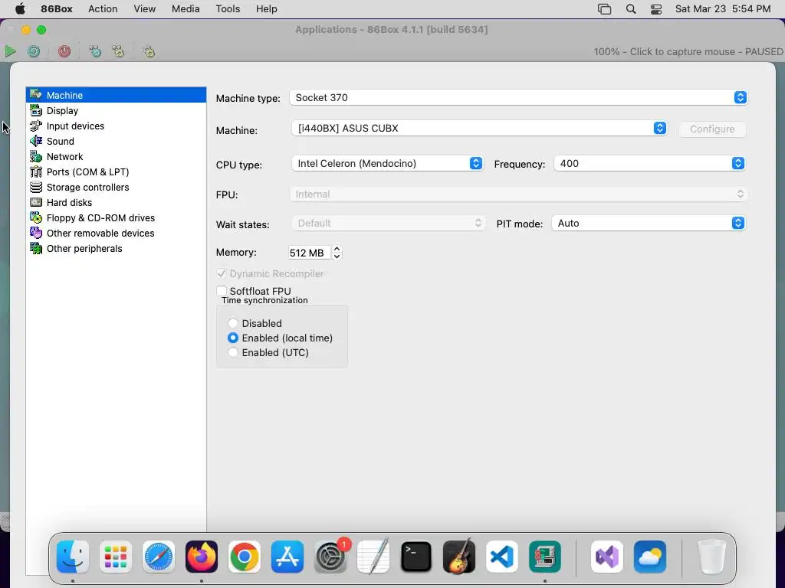
Task: Open Terminal from the Dock
Action: pyautogui.click(x=416, y=557)
